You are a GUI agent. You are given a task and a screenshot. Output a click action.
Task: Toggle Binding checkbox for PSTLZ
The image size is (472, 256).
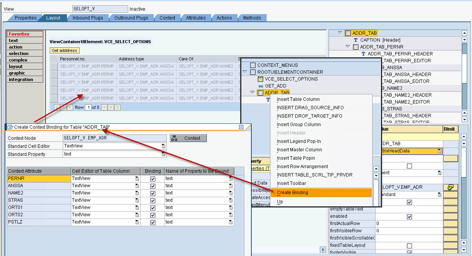pyautogui.click(x=153, y=222)
